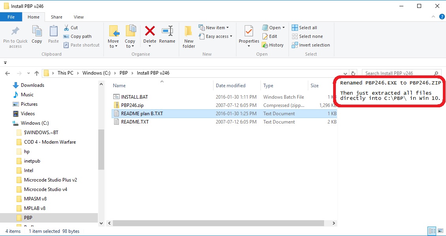This screenshot has height=236, width=446.
Task: Click the Paste ribbon icon
Action: pos(53,31)
